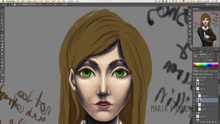
Task: Open the Image menu
Action: (x=29, y=1)
